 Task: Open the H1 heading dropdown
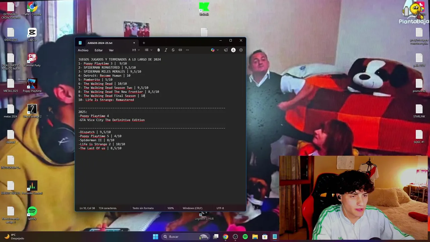pos(136,50)
